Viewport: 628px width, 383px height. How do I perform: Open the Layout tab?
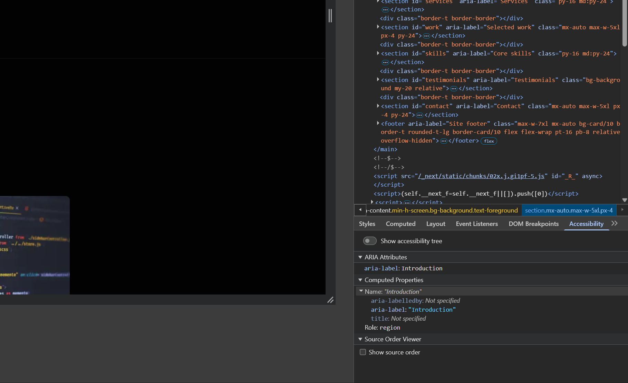coord(436,224)
